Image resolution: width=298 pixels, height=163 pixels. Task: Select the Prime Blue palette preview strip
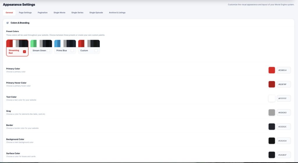tap(65, 44)
